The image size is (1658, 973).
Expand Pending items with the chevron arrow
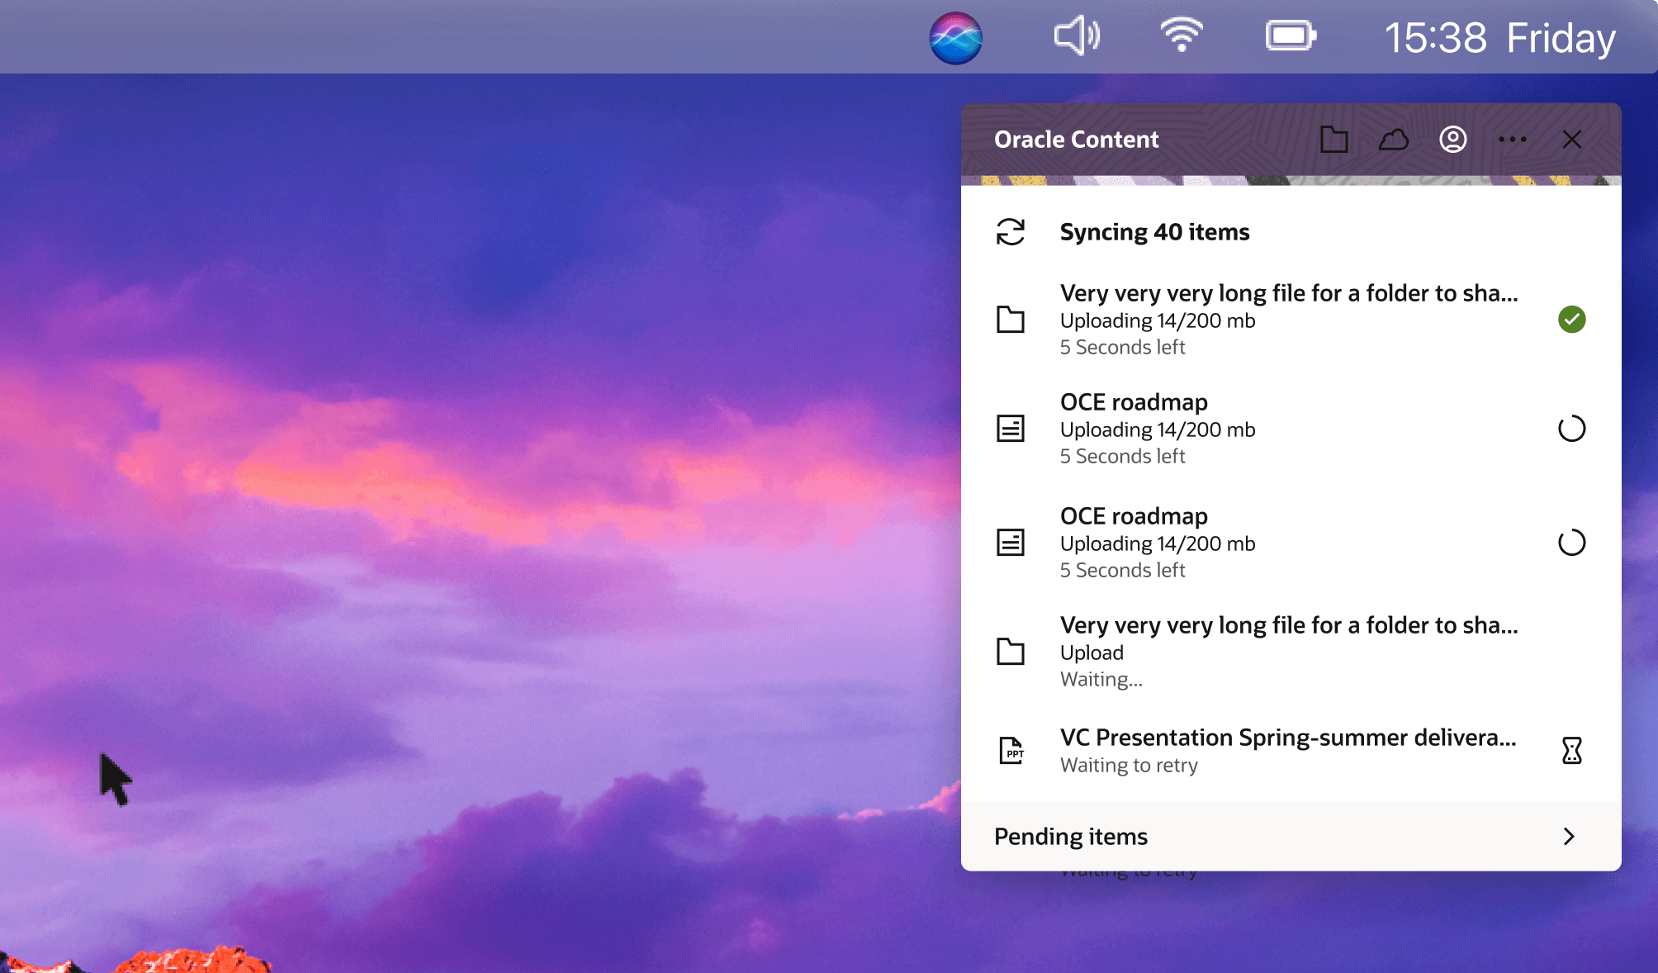[x=1568, y=836]
